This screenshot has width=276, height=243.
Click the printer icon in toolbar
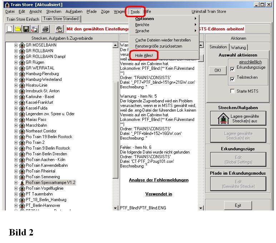pos(45,29)
